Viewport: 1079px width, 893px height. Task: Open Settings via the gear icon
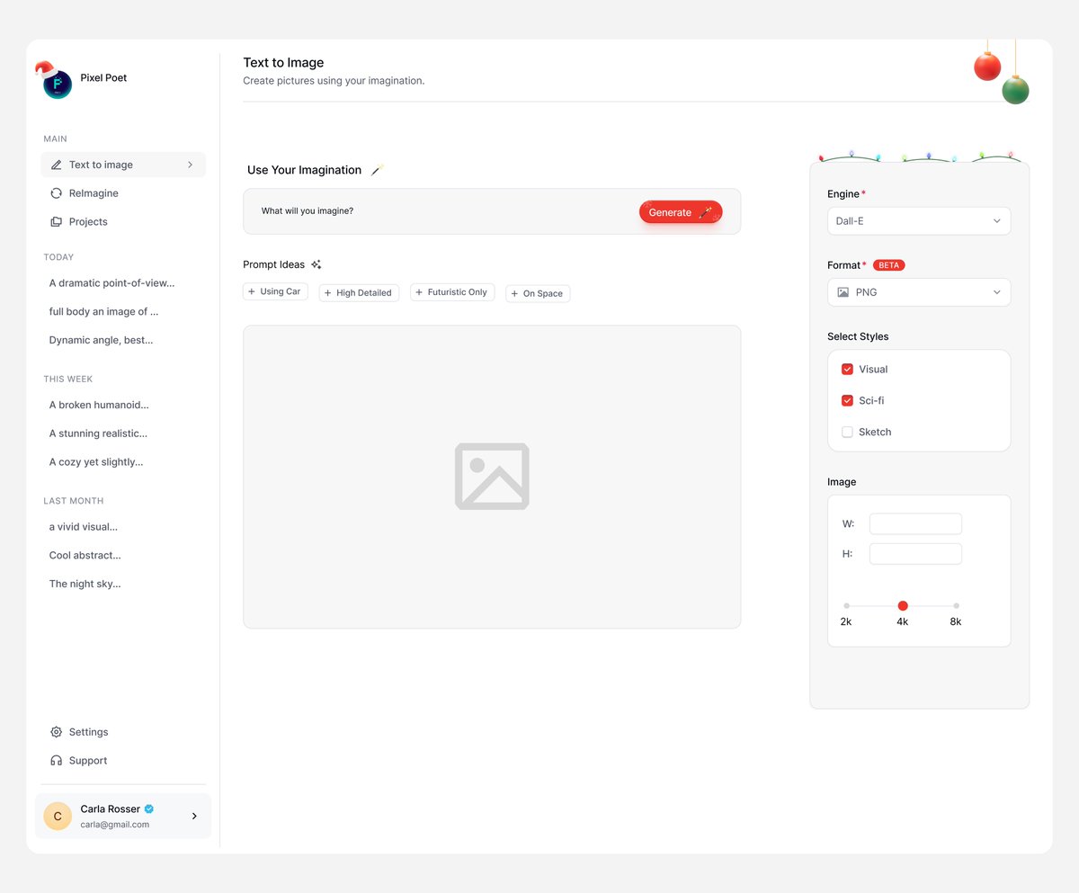pos(56,731)
